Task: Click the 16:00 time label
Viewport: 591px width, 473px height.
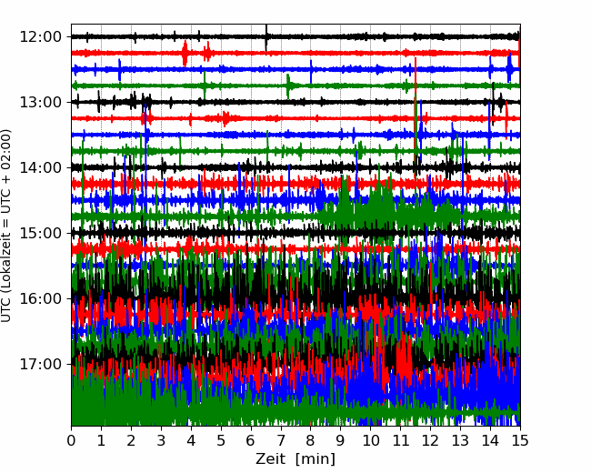Action: tap(41, 298)
